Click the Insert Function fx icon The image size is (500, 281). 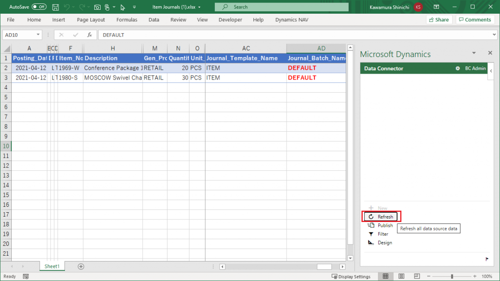[90, 35]
